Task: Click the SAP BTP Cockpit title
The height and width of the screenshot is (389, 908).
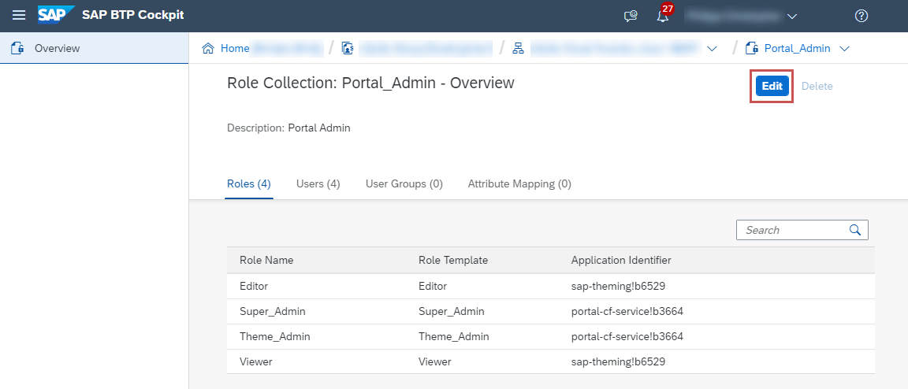Action: (x=132, y=15)
